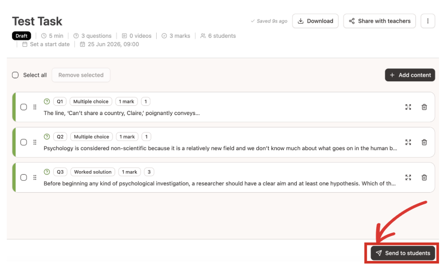This screenshot has width=446, height=267.
Task: Click the green question icon beside Q2
Action: click(x=47, y=137)
